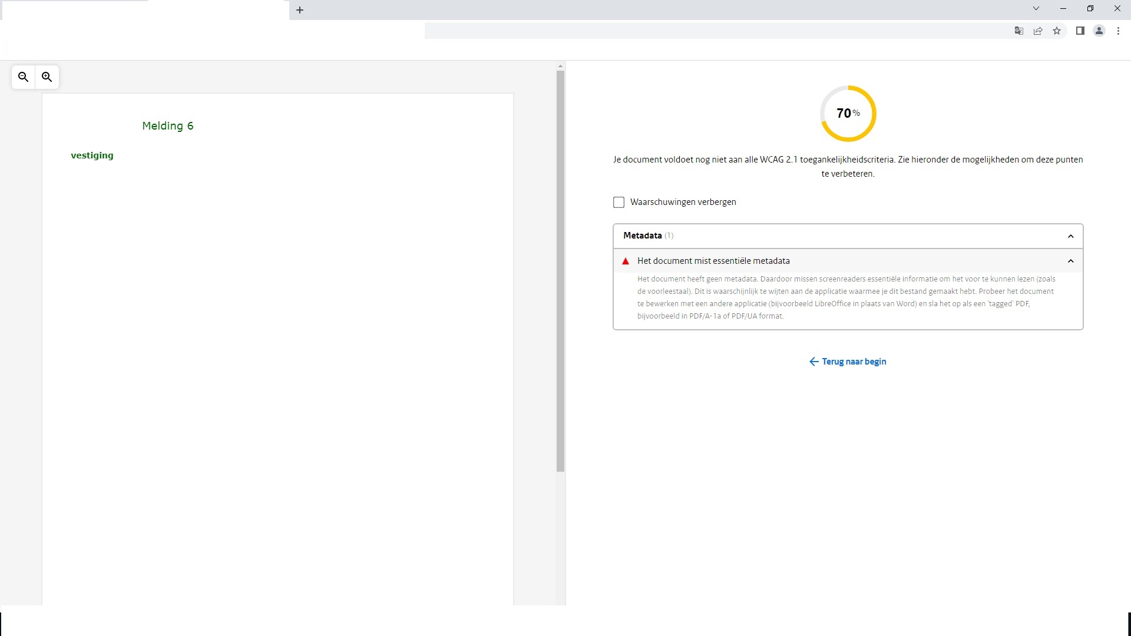The image size is (1131, 636).
Task: Open the translate page icon
Action: (x=1018, y=31)
